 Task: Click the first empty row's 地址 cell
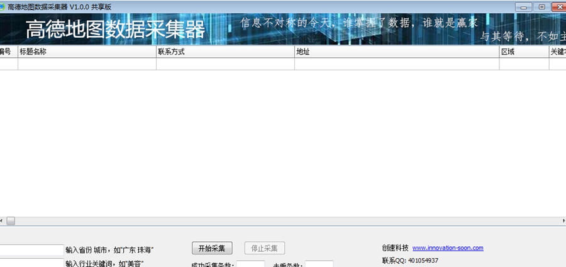397,64
